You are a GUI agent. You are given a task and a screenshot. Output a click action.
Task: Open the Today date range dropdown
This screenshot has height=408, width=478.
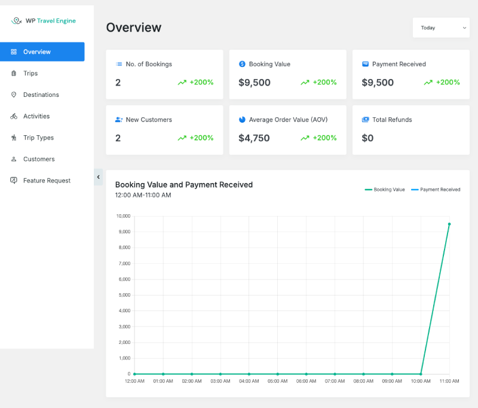coord(441,28)
